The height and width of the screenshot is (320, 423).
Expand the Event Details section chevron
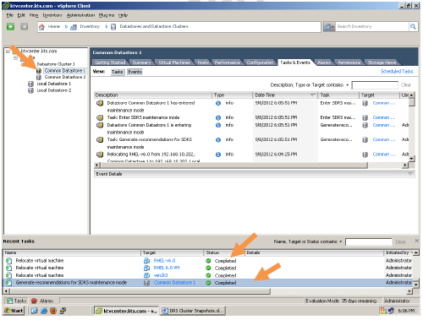click(410, 174)
